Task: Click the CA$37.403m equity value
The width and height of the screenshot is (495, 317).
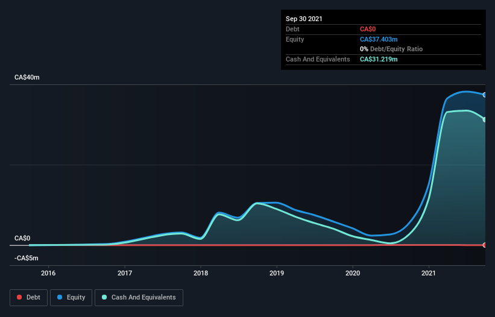Action: pos(379,39)
